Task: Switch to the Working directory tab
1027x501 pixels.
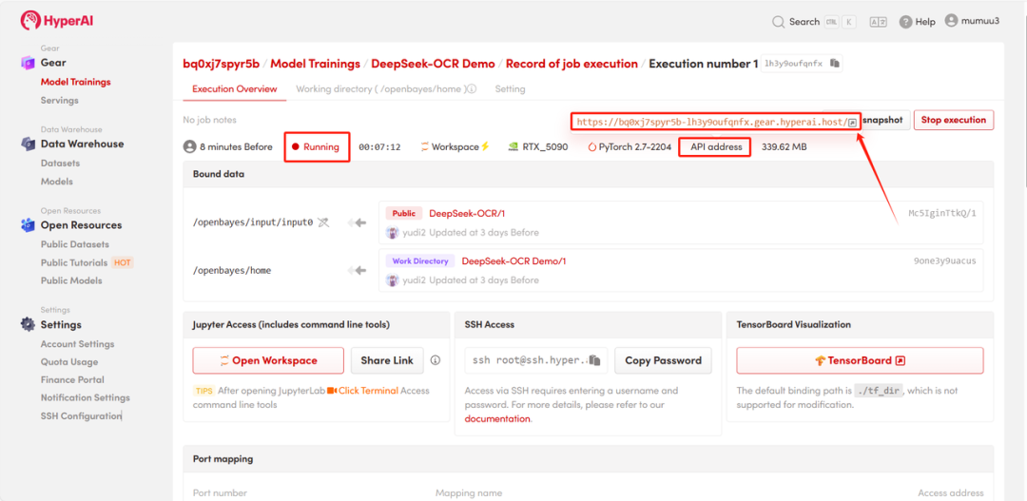Action: tap(379, 89)
